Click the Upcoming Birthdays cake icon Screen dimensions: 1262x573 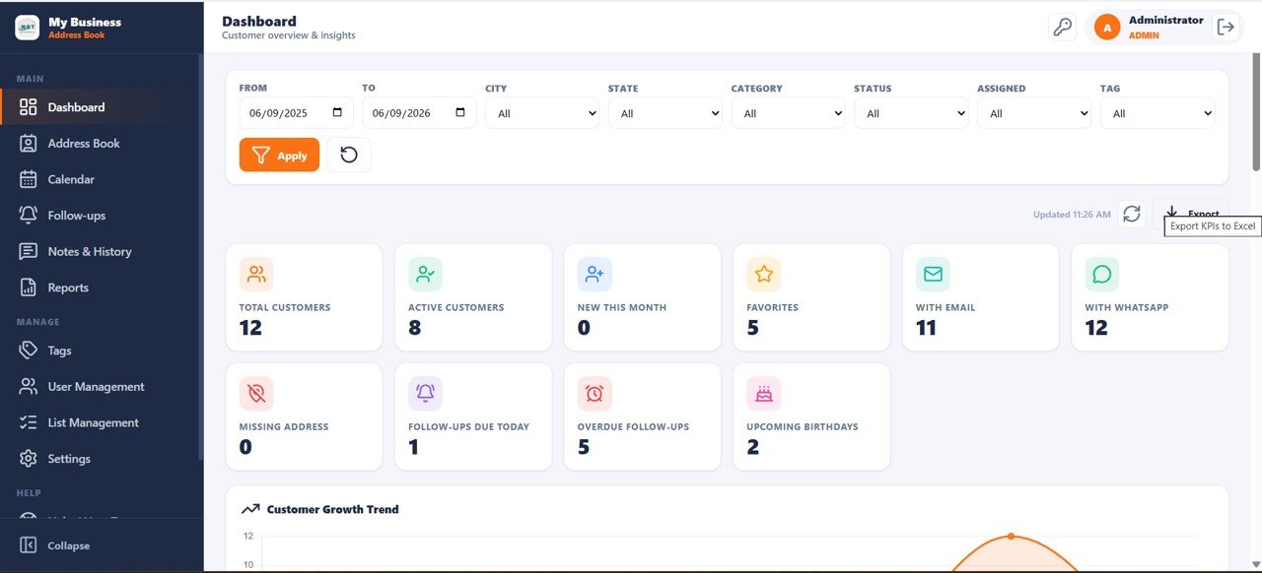click(763, 394)
